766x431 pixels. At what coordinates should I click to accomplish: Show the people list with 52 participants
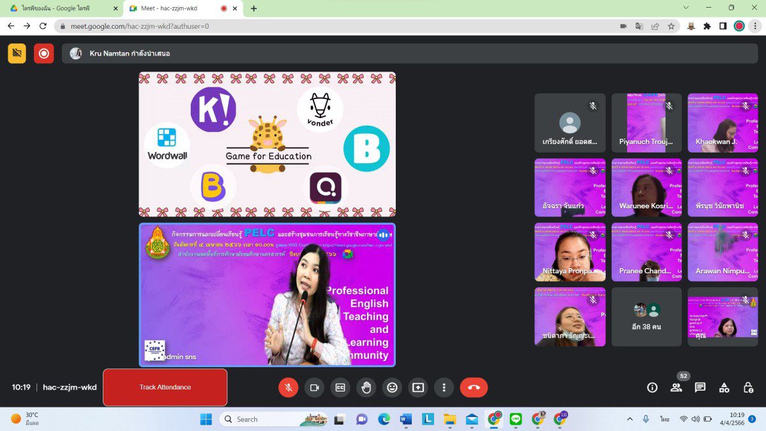[x=676, y=387]
